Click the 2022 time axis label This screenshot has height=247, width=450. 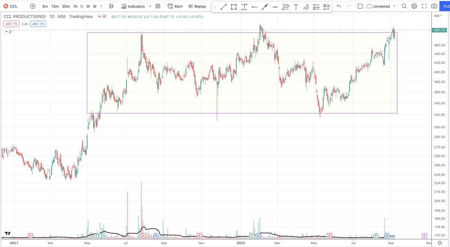(240, 243)
